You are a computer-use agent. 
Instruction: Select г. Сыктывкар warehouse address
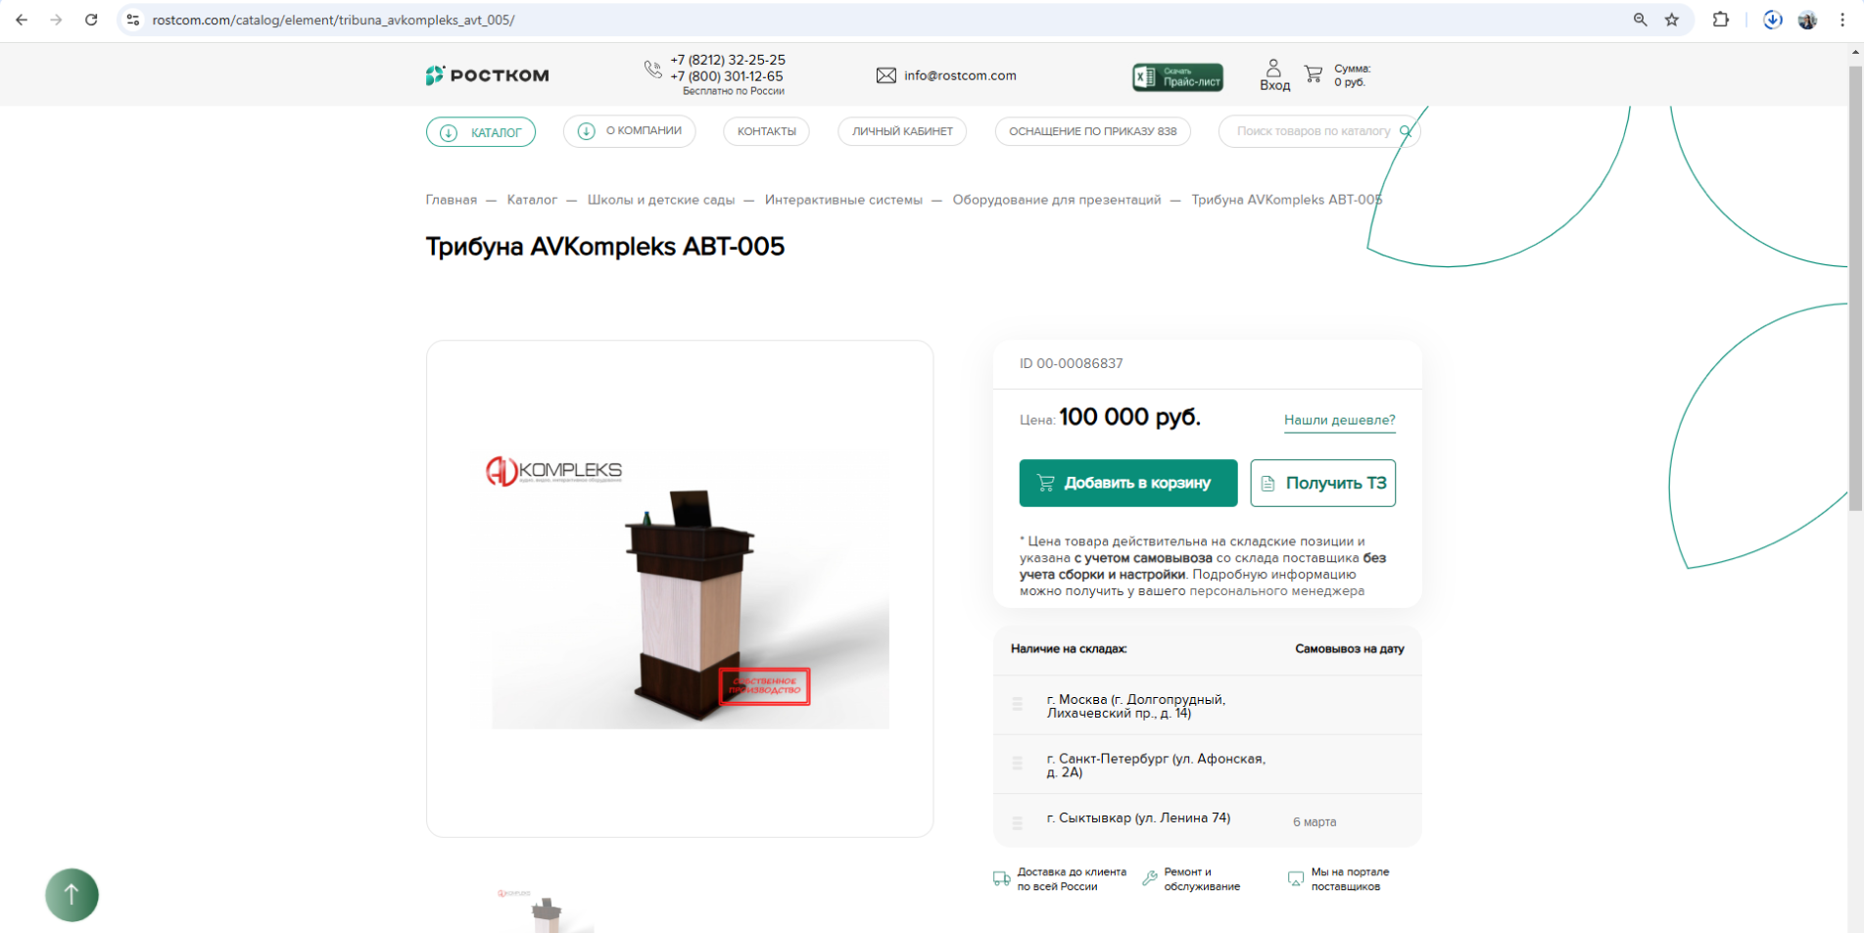[1138, 817]
